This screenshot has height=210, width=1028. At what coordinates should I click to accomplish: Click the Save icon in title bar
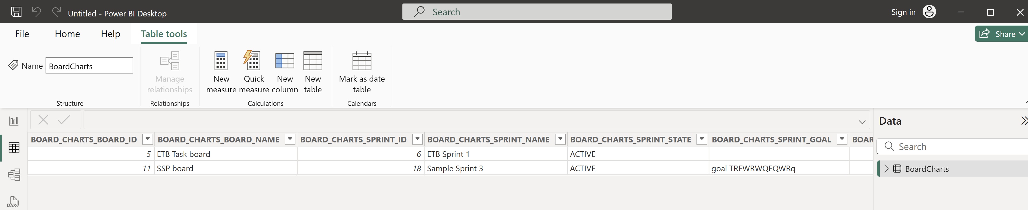coord(16,12)
